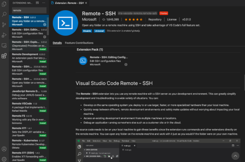The image size is (245, 162).
Task: Click the extensions list scrollbar
Action: pos(48,26)
